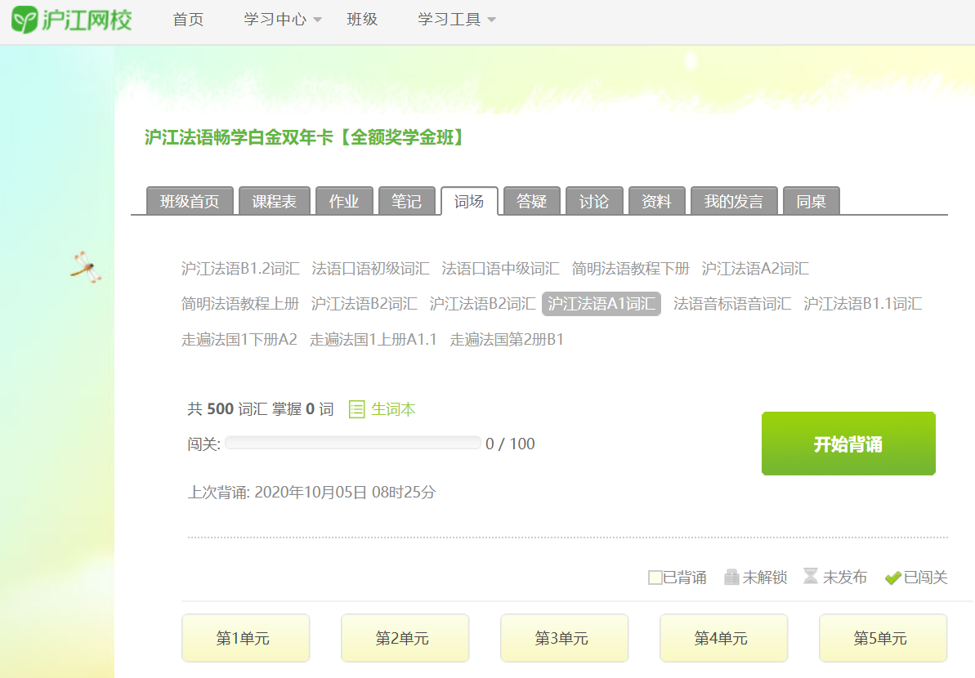
Task: Click the 闯关 progress bar
Action: tap(352, 444)
